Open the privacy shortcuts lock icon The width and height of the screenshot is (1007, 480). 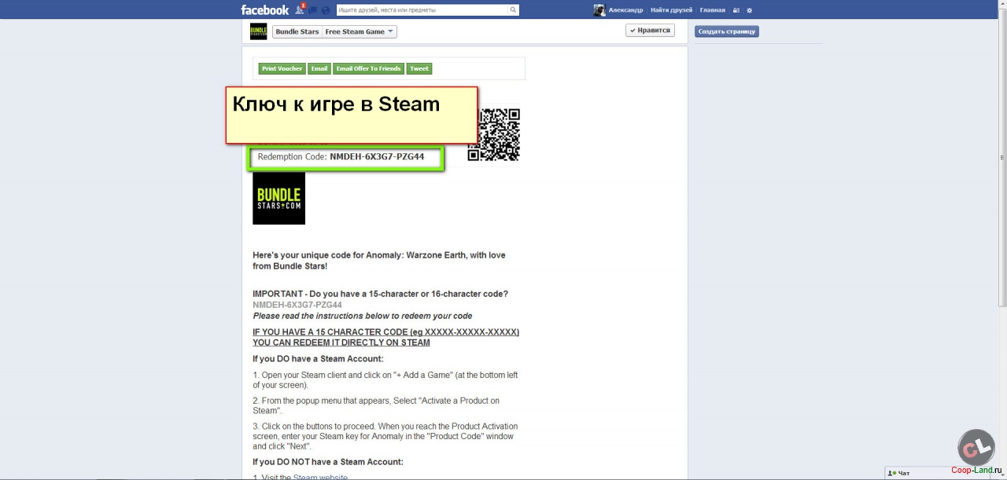click(736, 10)
